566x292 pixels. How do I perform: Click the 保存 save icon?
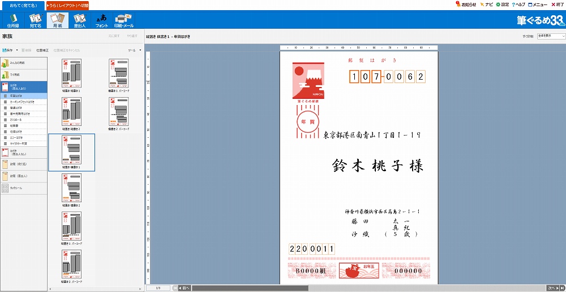point(8,50)
